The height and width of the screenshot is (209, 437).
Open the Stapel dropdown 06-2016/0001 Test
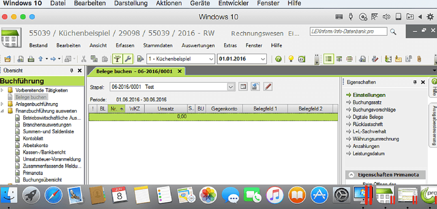[231, 87]
